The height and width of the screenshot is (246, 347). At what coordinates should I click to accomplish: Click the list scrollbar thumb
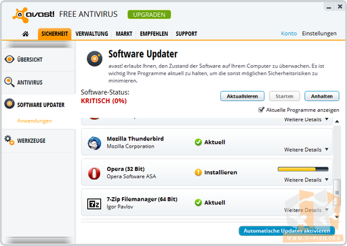tap(337, 192)
